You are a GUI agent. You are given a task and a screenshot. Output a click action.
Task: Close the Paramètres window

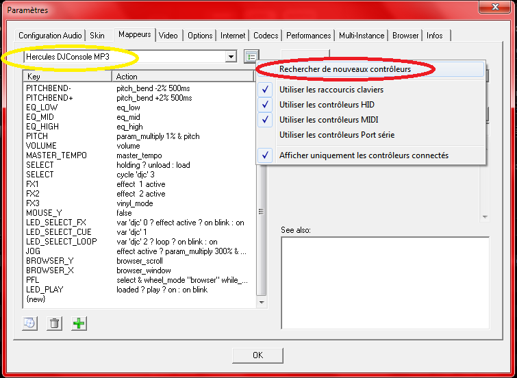(x=497, y=10)
